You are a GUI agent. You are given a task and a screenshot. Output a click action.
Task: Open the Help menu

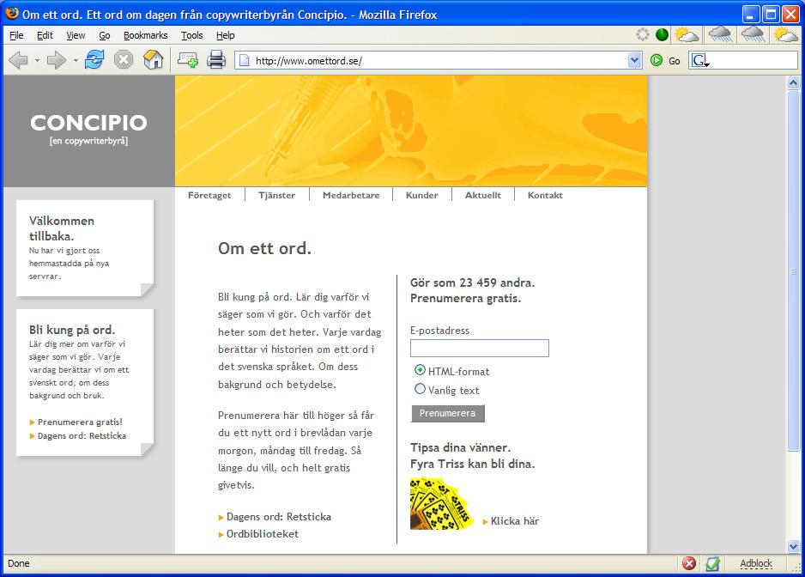tap(225, 35)
